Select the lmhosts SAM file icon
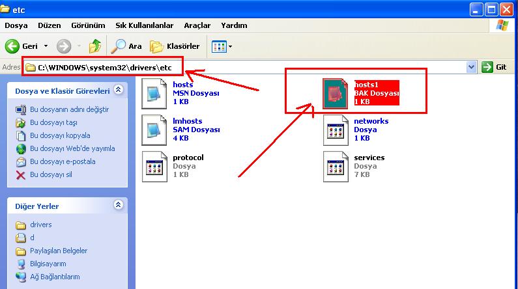This screenshot has height=289, width=518. coord(154,129)
